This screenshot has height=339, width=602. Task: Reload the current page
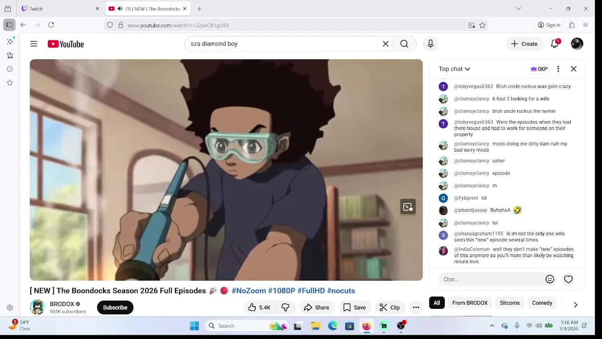click(x=51, y=25)
